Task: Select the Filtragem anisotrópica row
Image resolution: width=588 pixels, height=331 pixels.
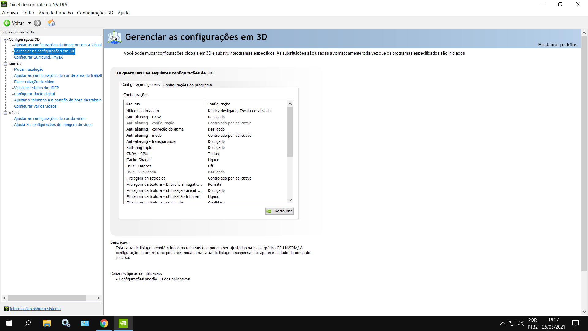Action: [x=205, y=178]
